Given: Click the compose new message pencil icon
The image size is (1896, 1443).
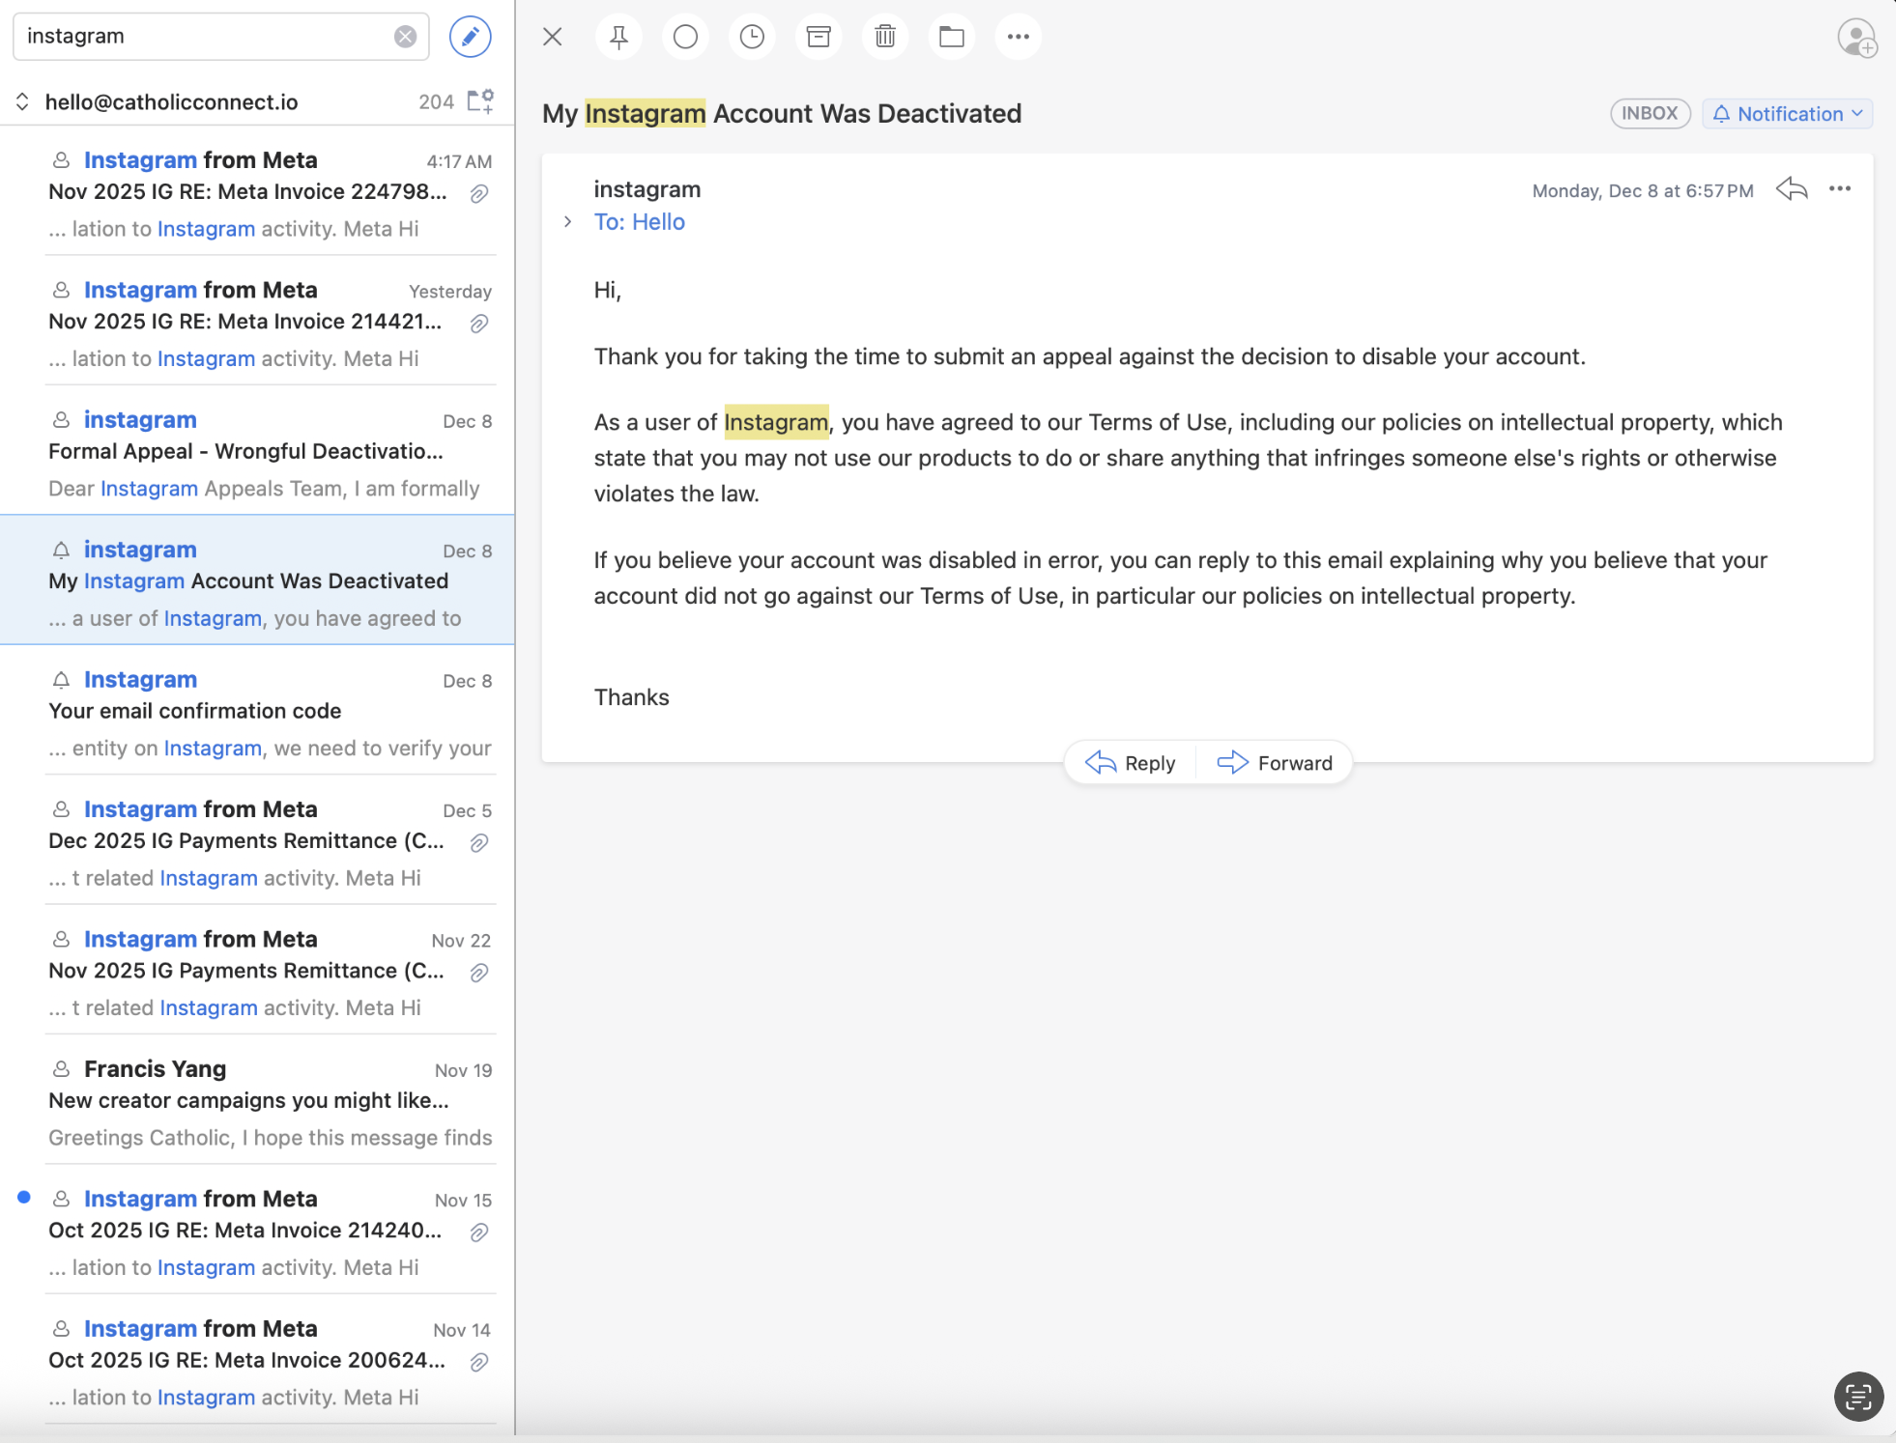Looking at the screenshot, I should (x=470, y=37).
